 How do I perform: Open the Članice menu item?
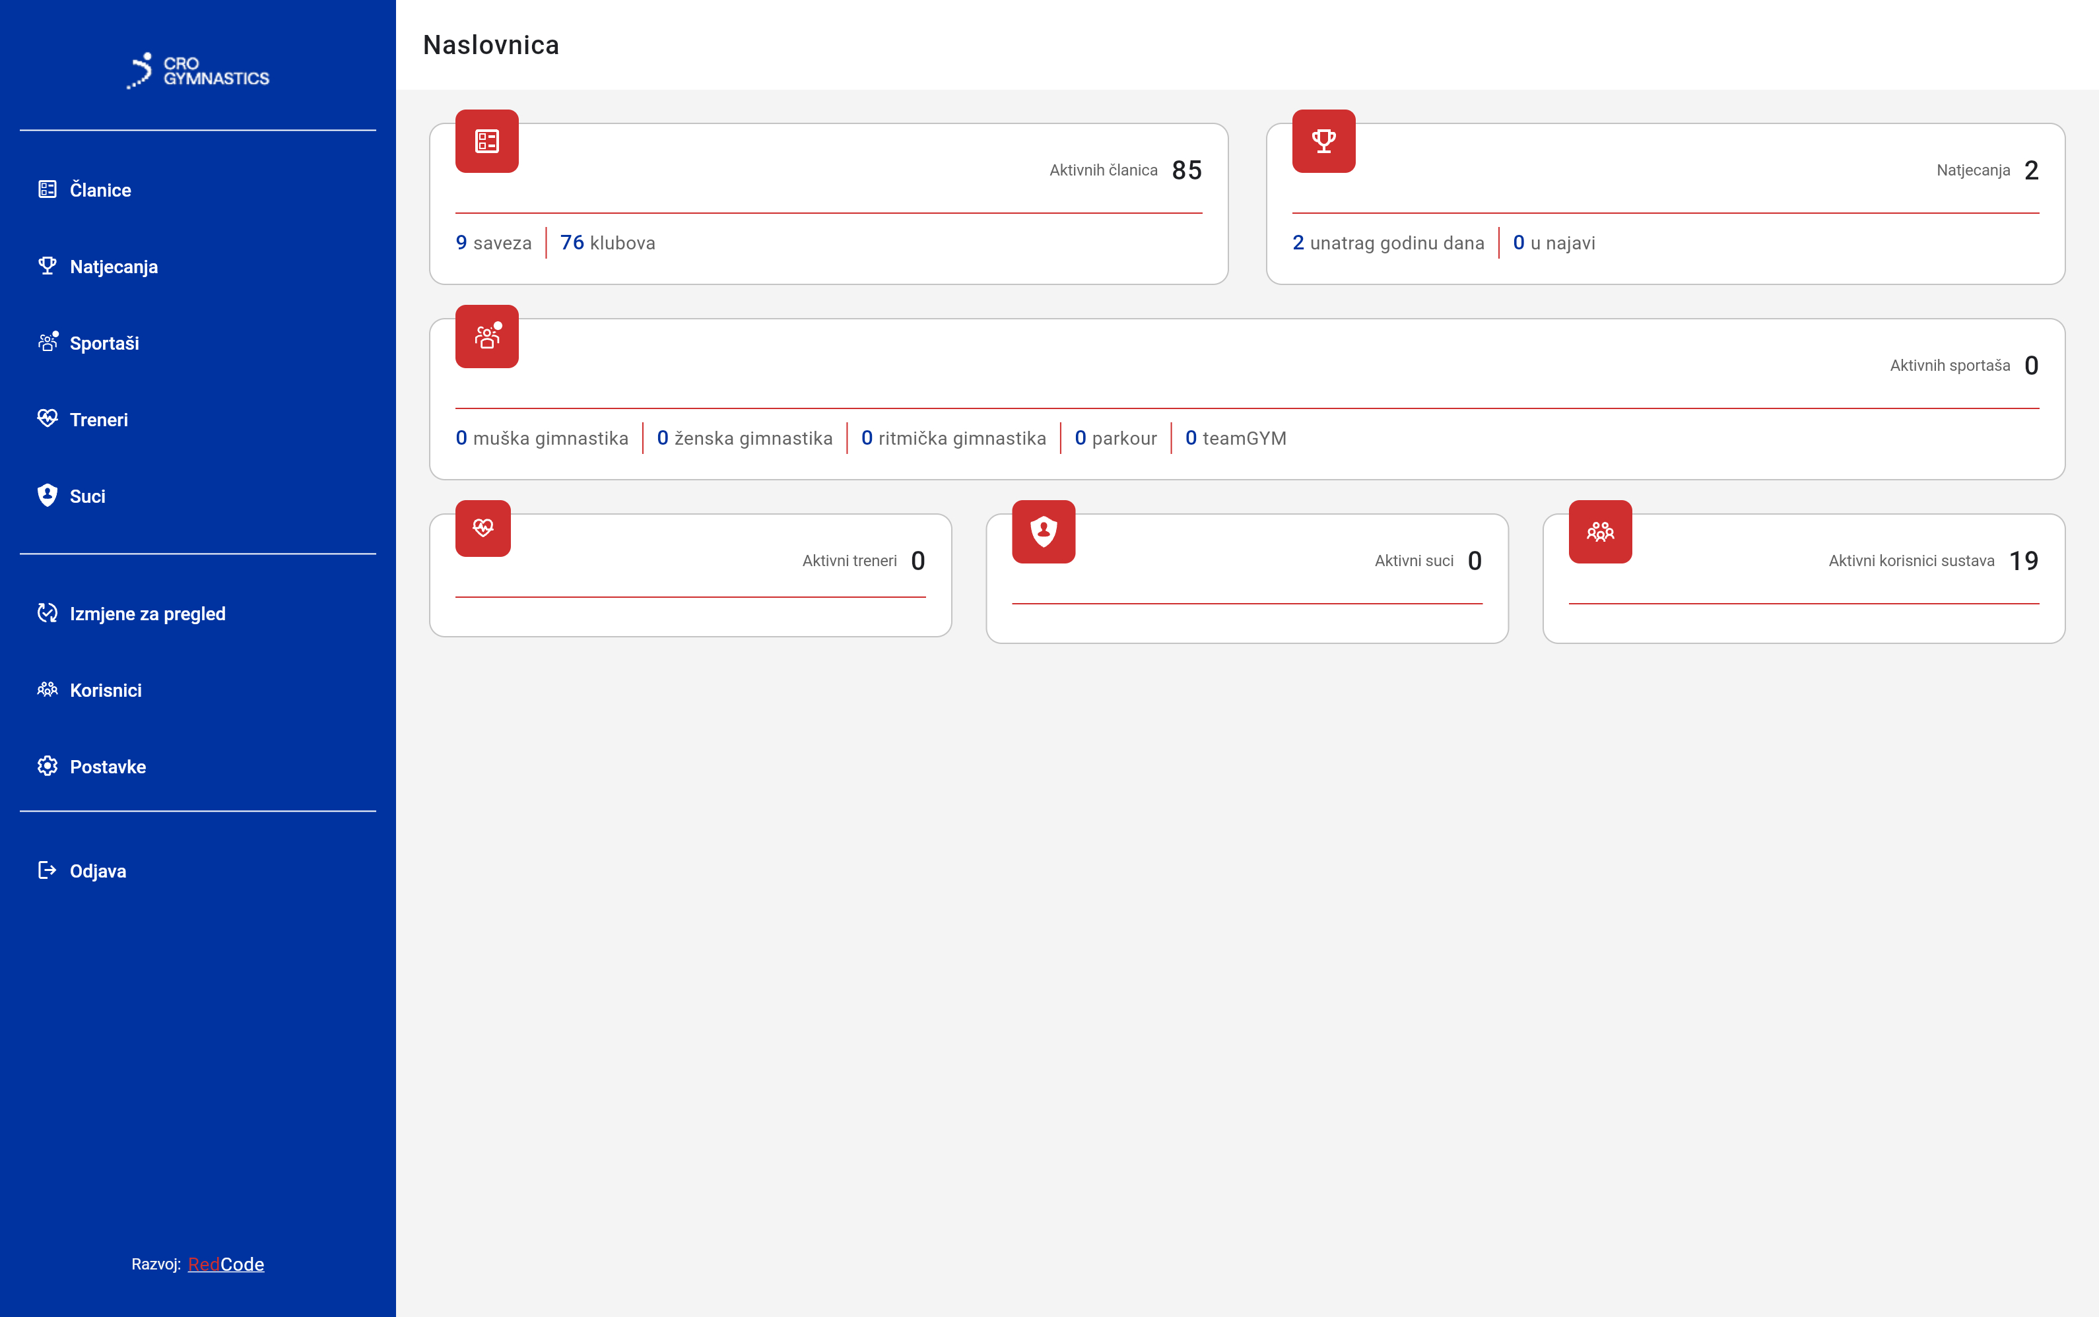point(100,190)
